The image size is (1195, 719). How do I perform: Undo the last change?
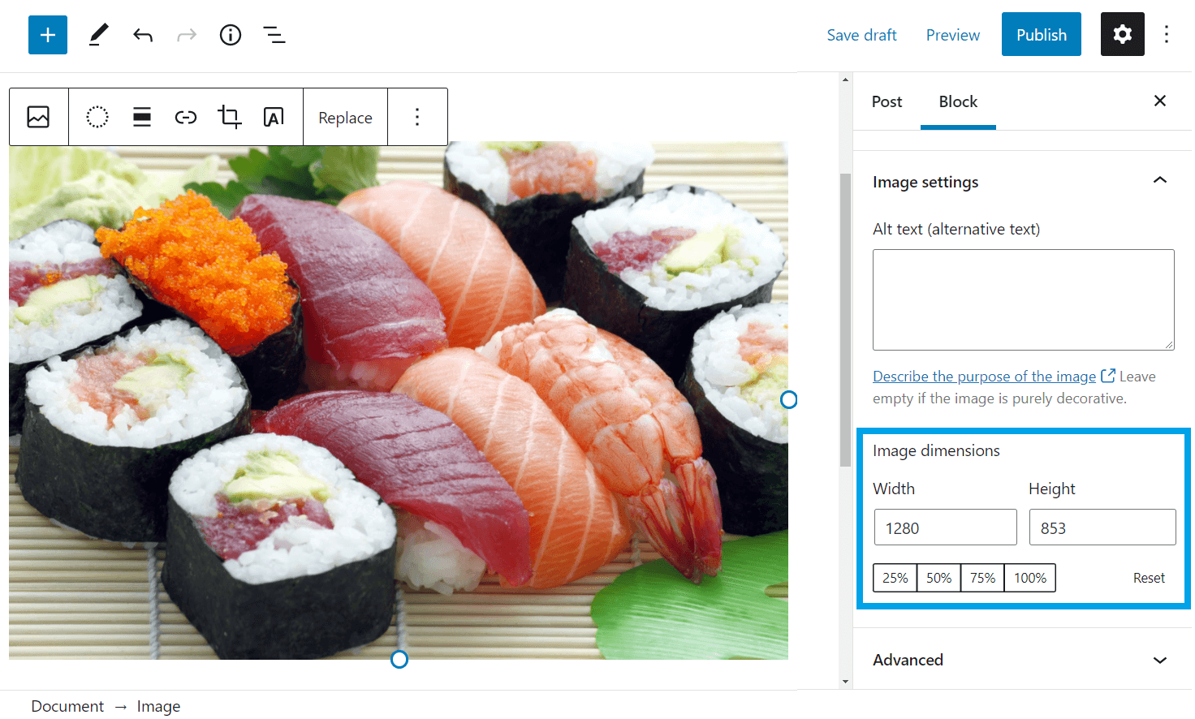143,35
